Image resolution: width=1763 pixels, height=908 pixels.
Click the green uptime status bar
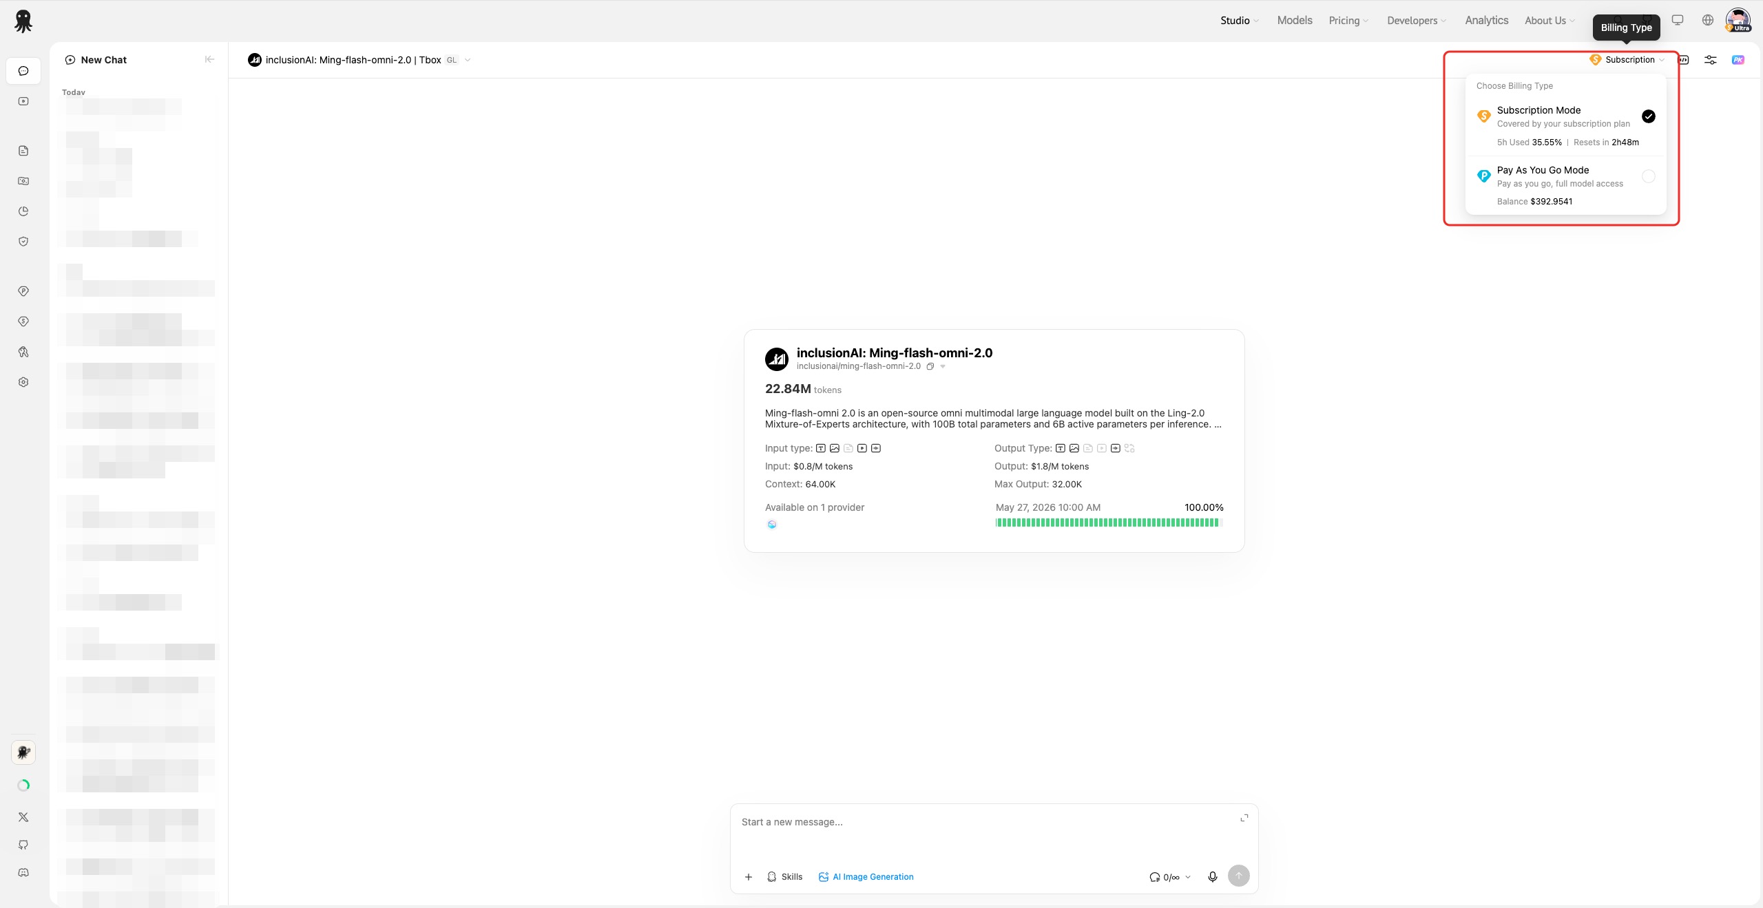[1109, 522]
